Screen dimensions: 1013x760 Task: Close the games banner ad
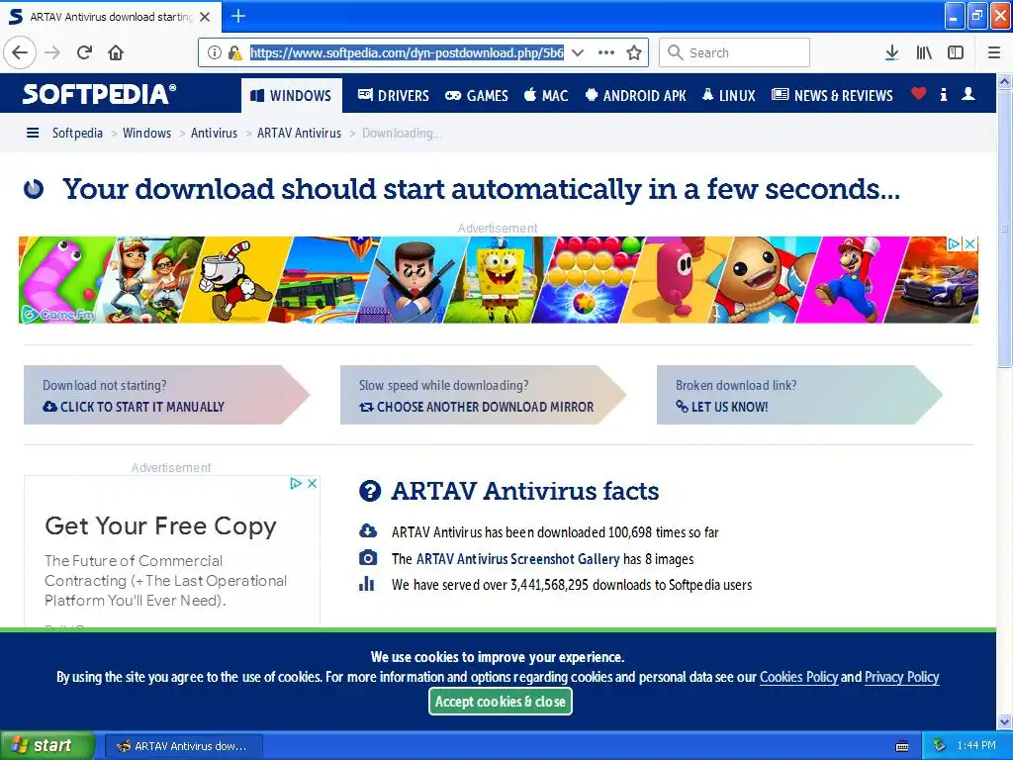click(x=969, y=243)
